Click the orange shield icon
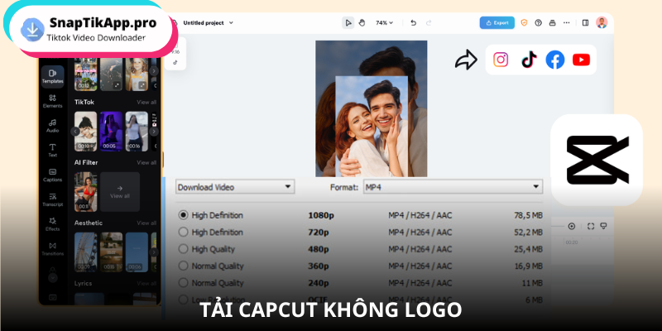This screenshot has width=662, height=331. pos(524,23)
